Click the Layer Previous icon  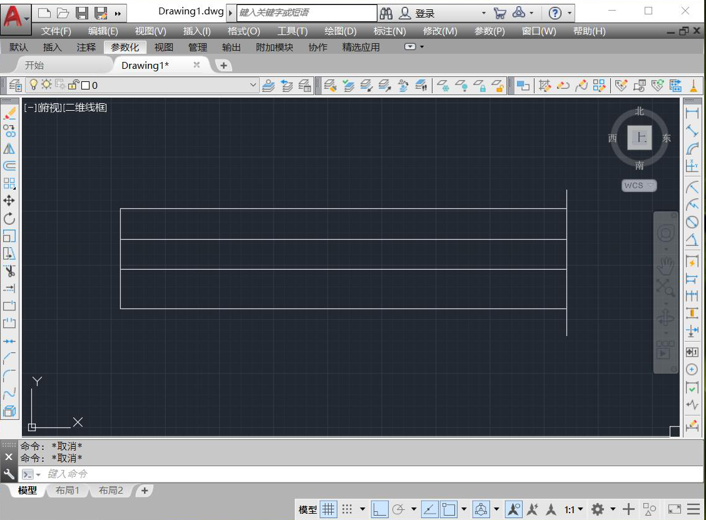point(287,85)
